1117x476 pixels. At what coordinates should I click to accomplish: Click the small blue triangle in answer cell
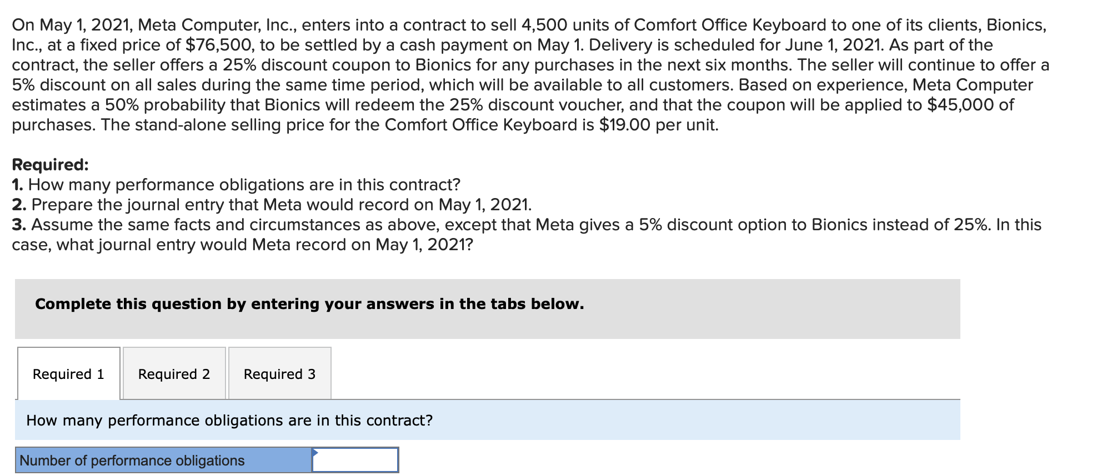click(315, 453)
